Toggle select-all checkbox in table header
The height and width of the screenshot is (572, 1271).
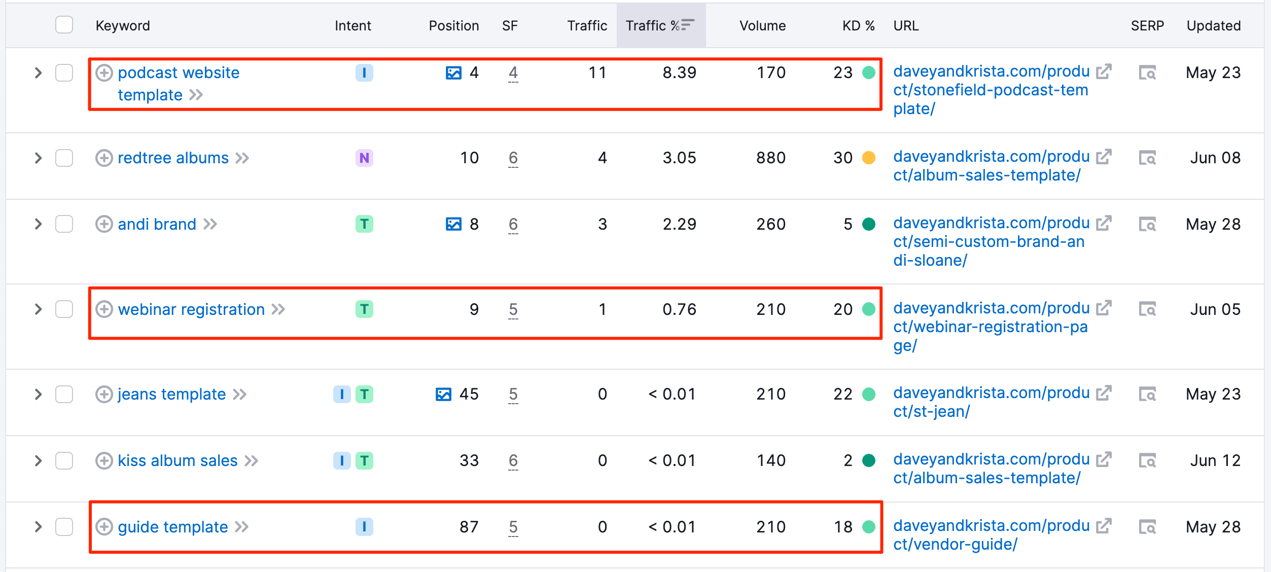pos(64,25)
